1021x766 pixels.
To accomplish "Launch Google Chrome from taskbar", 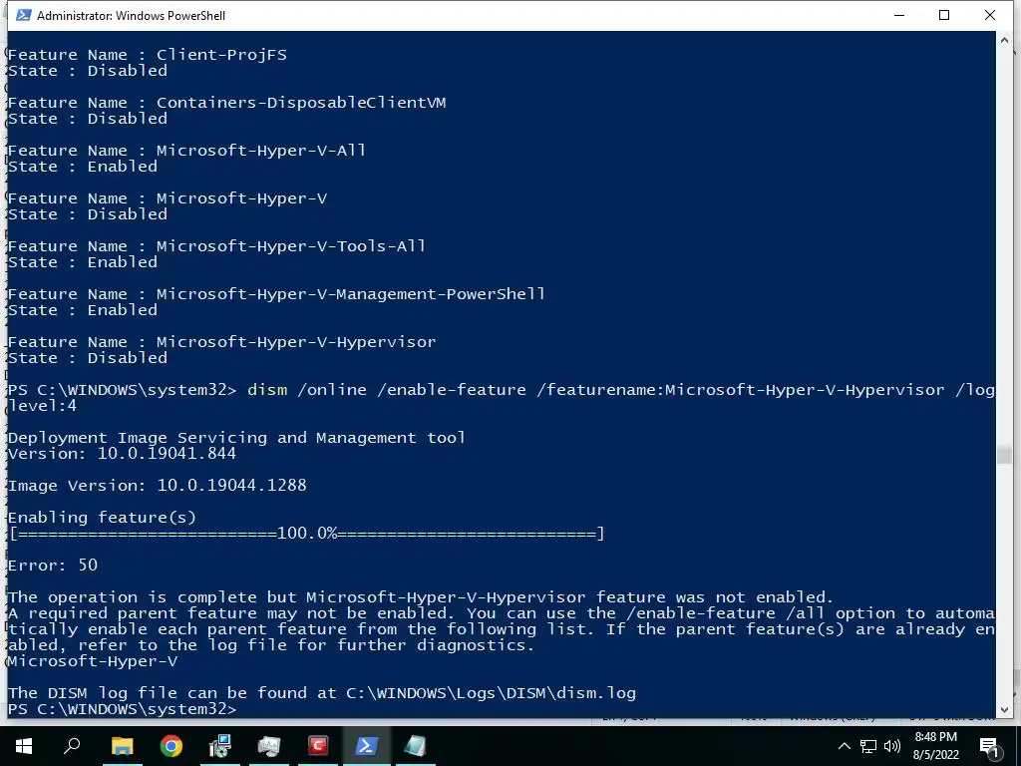I will point(171,746).
